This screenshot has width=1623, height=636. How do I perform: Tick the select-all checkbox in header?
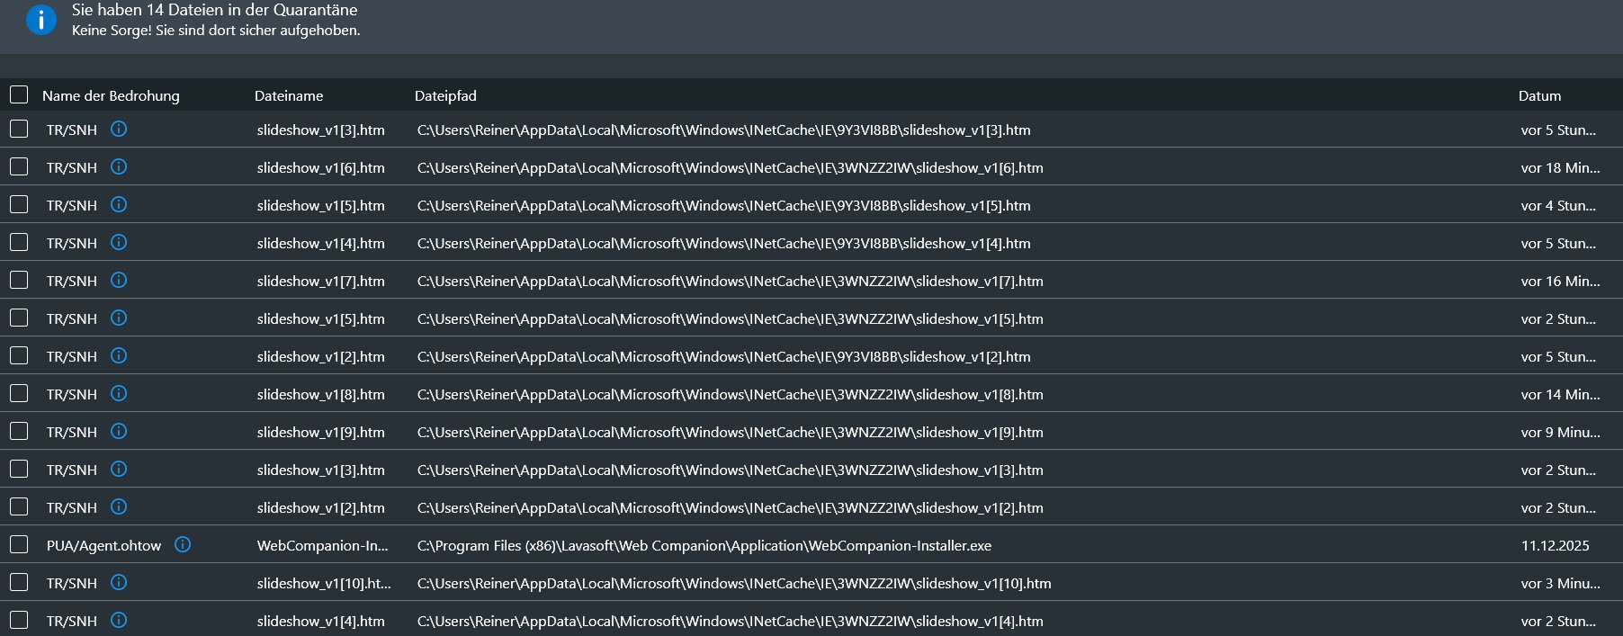(x=19, y=94)
